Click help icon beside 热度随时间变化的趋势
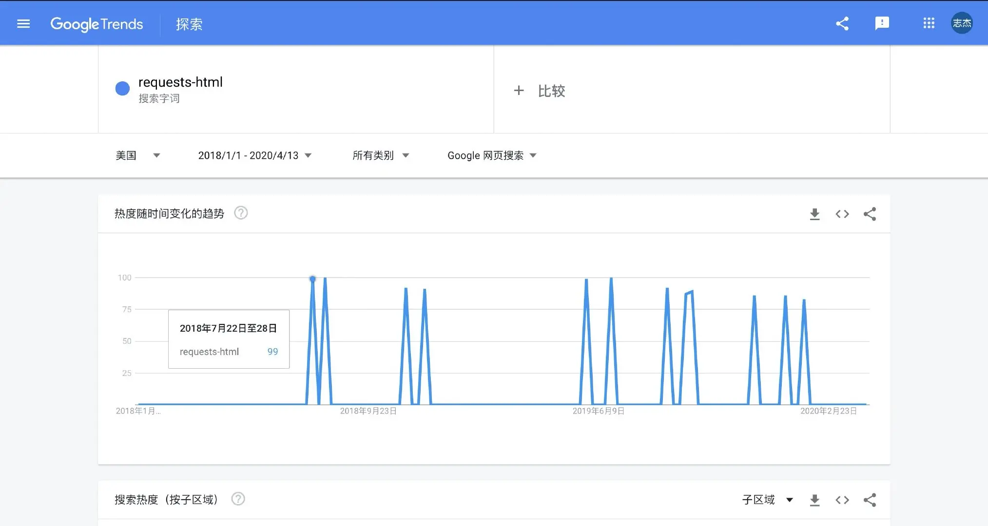This screenshot has height=526, width=988. tap(241, 213)
